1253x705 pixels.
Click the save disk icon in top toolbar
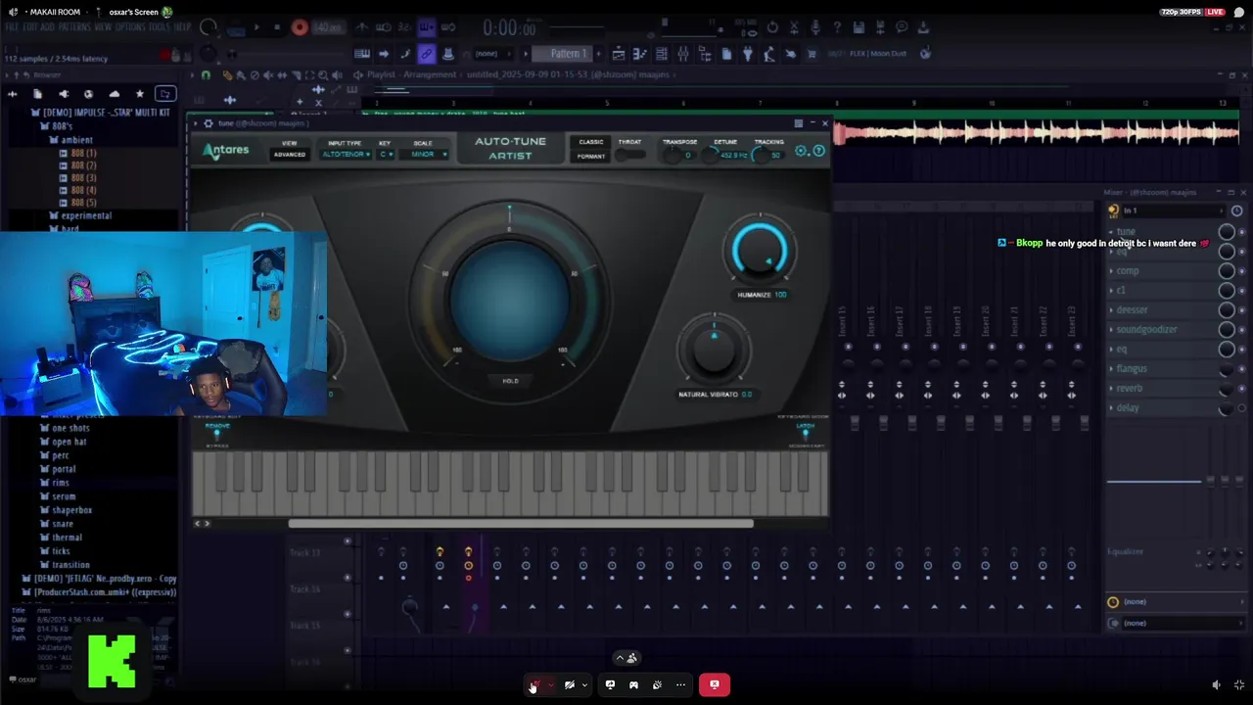[x=859, y=27]
